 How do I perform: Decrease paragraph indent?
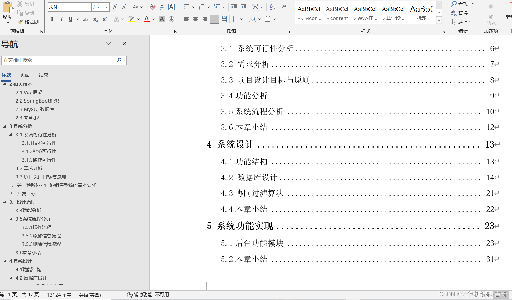(x=234, y=7)
